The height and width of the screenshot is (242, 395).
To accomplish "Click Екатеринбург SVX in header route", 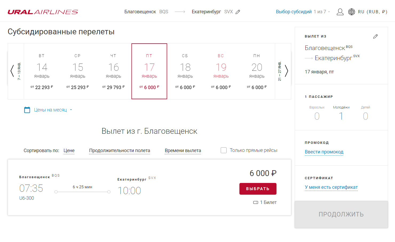I will (x=212, y=12).
